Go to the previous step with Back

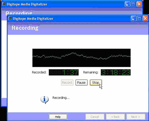[x=115, y=117]
